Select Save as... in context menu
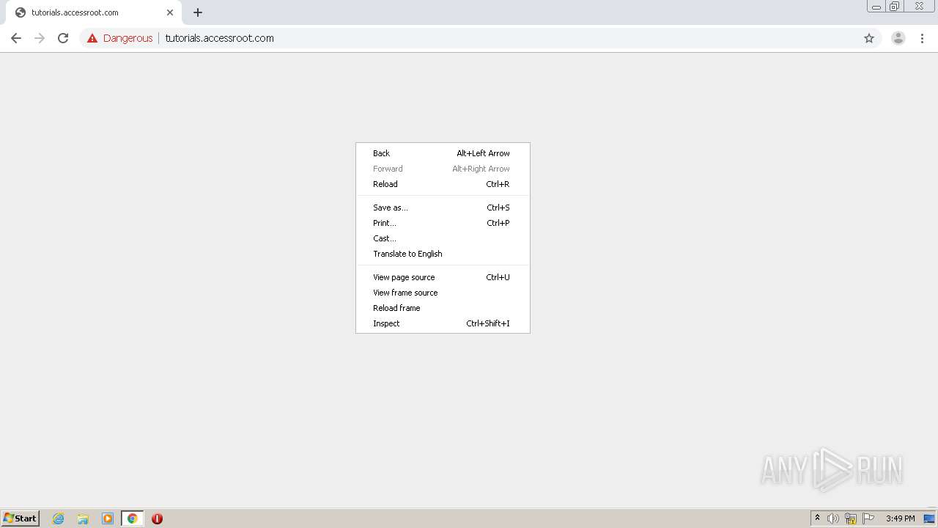 click(x=443, y=208)
